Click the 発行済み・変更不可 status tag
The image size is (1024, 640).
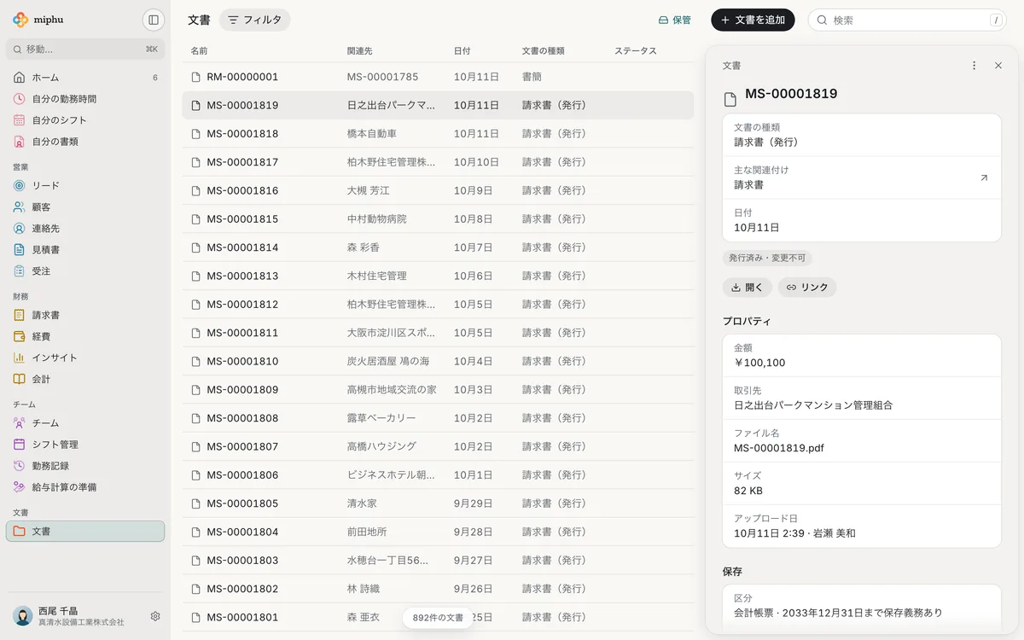(765, 258)
